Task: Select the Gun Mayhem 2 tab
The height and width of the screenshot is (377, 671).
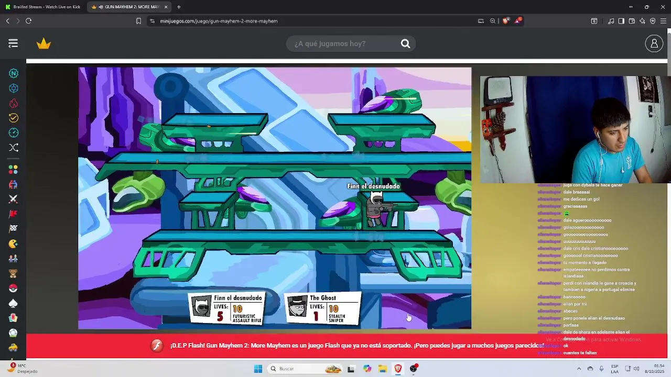Action: click(x=128, y=7)
